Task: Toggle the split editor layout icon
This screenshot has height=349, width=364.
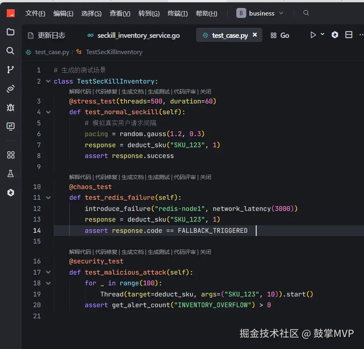Action: point(348,35)
